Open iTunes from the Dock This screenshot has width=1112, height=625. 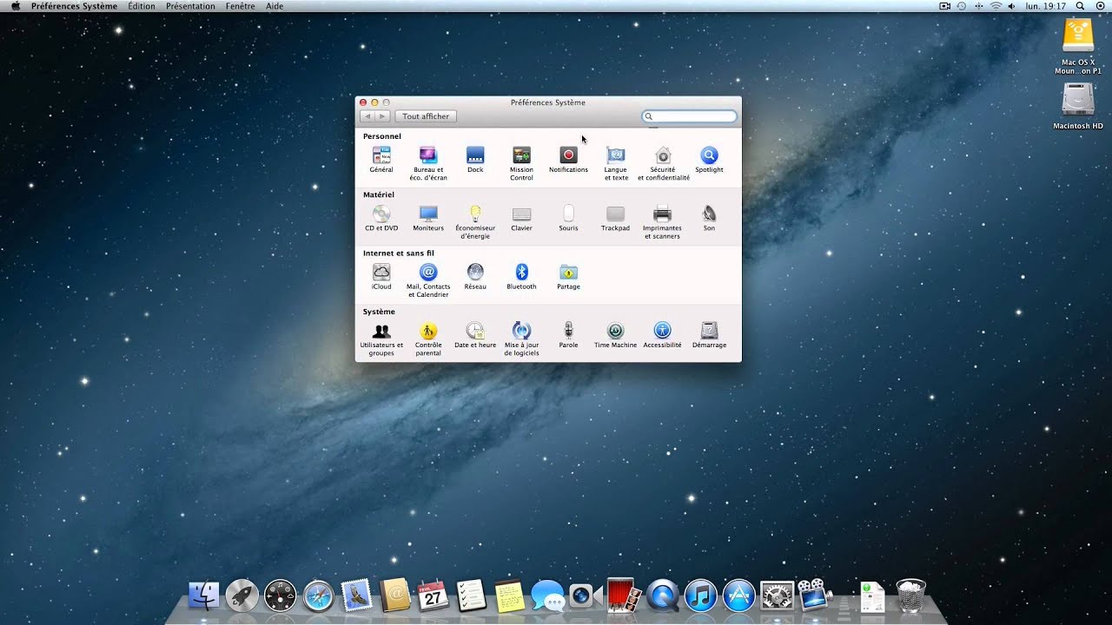tap(700, 595)
